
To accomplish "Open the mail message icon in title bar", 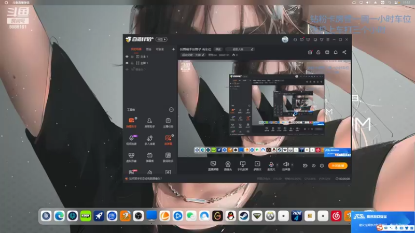I will 302,40.
